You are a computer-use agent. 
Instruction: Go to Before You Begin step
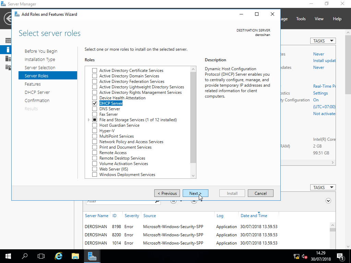[x=41, y=51]
